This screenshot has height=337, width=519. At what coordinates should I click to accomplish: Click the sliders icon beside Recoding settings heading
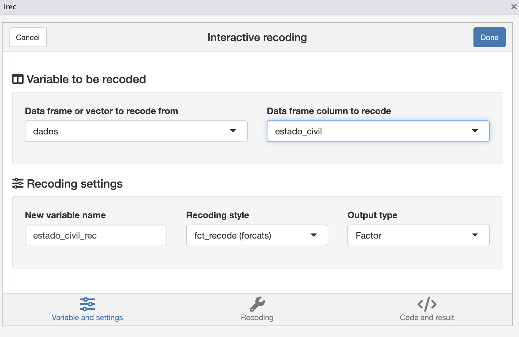[x=18, y=183]
